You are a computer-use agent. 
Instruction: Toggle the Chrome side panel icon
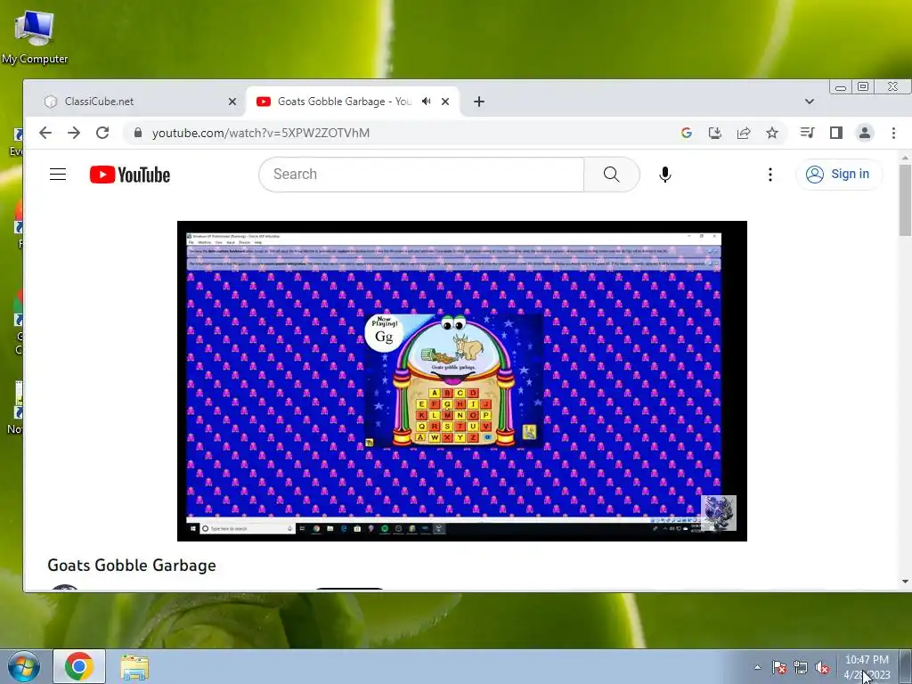[835, 133]
